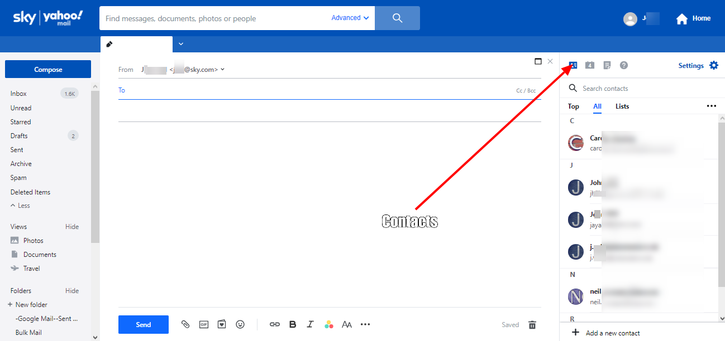This screenshot has height=341, width=725.
Task: Open the Contacts panel icon
Action: pos(573,65)
